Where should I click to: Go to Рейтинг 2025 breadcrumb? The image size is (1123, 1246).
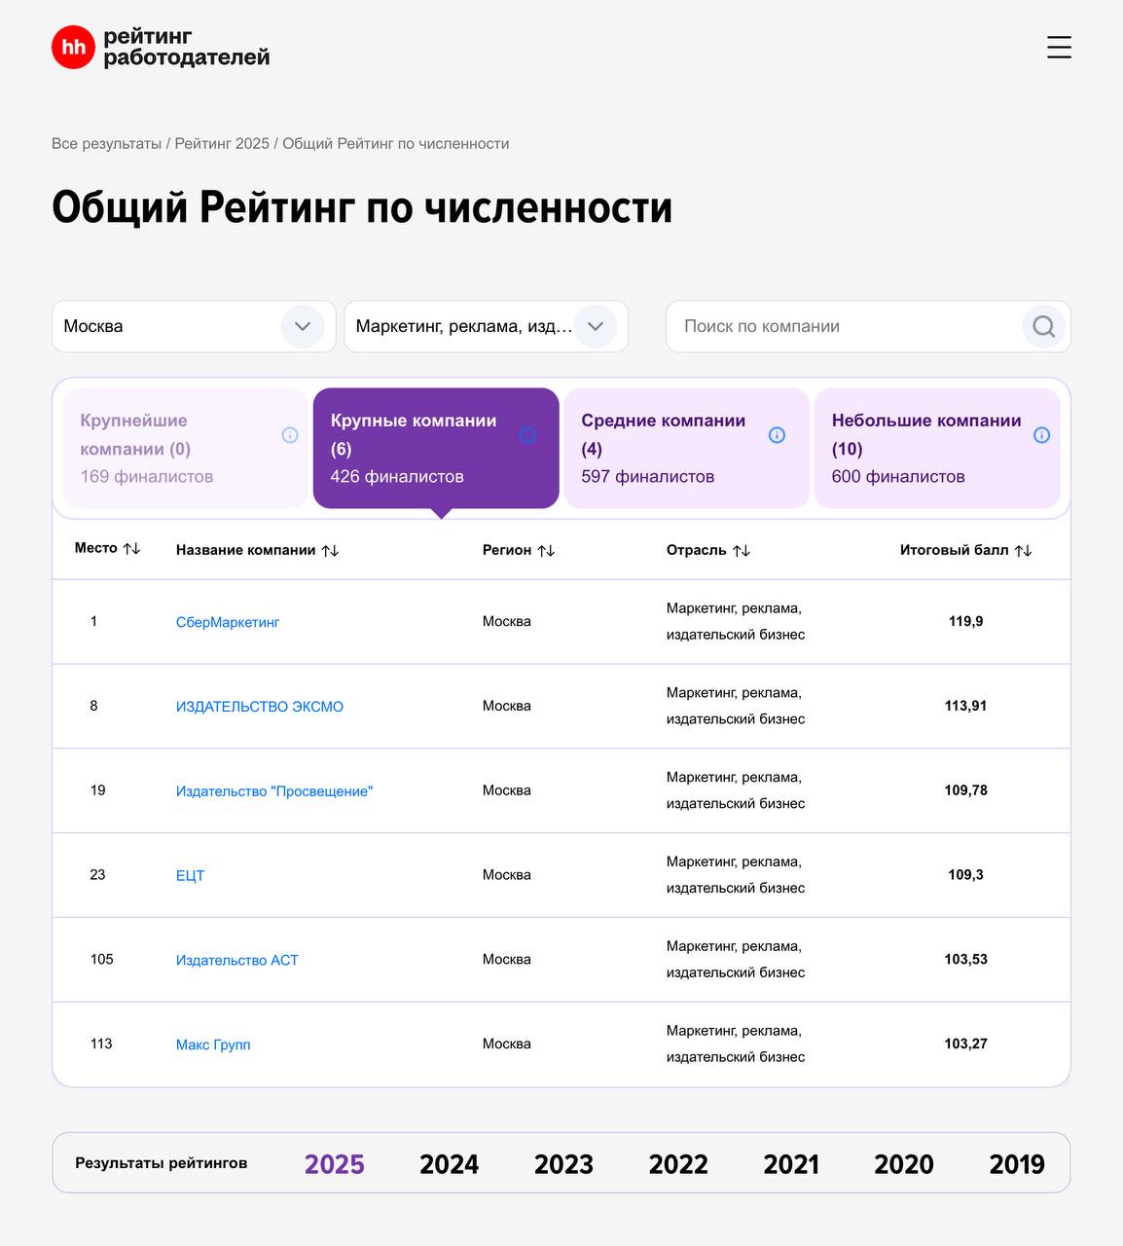pyautogui.click(x=222, y=144)
